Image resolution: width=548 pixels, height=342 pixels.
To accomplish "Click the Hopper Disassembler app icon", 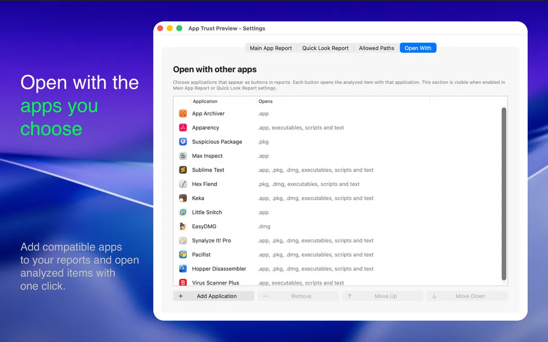I will (183, 269).
